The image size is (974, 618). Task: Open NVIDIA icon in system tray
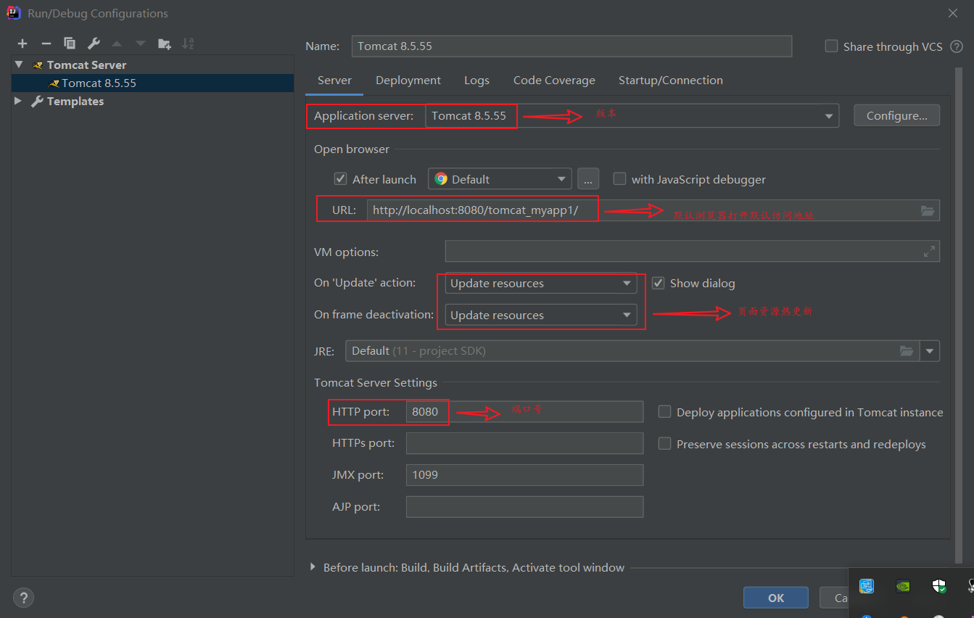click(903, 586)
